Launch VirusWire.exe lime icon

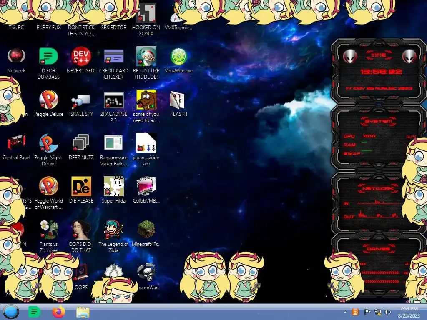pyautogui.click(x=178, y=56)
